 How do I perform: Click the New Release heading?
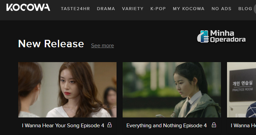51,44
